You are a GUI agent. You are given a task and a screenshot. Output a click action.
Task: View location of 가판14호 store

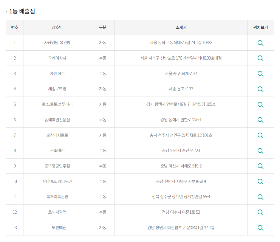[x=260, y=74]
